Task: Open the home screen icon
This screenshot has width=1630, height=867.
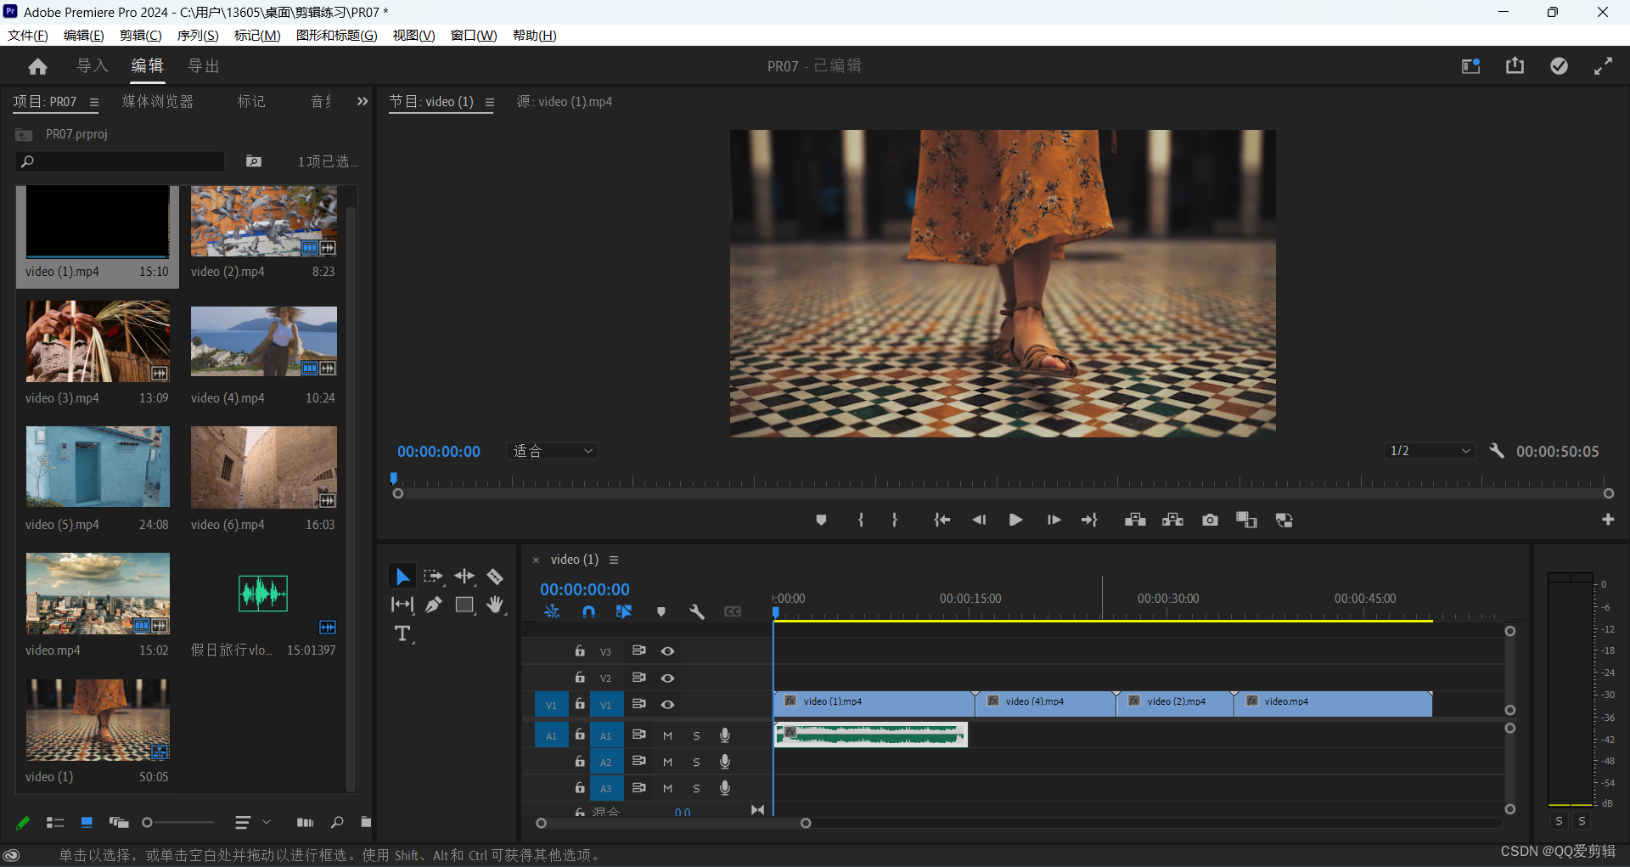Action: pos(37,66)
